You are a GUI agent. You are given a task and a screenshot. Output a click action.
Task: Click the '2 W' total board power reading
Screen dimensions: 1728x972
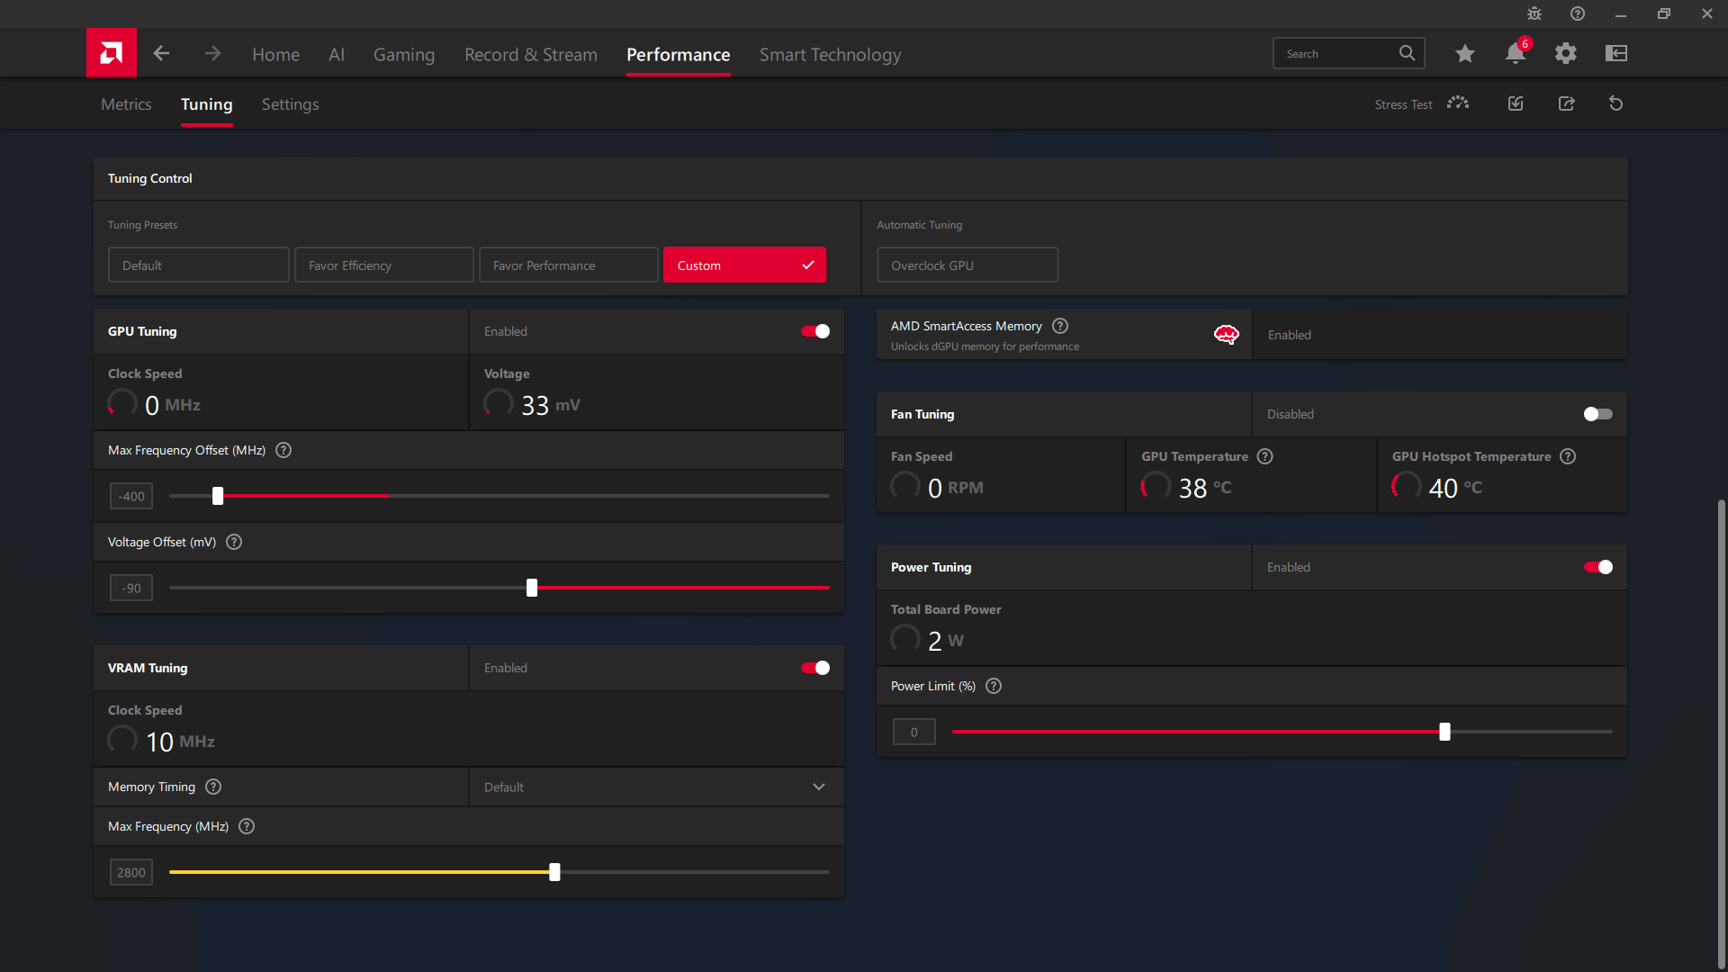(x=946, y=641)
